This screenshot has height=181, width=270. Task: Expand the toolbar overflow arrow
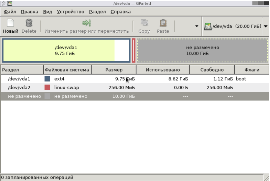197,26
